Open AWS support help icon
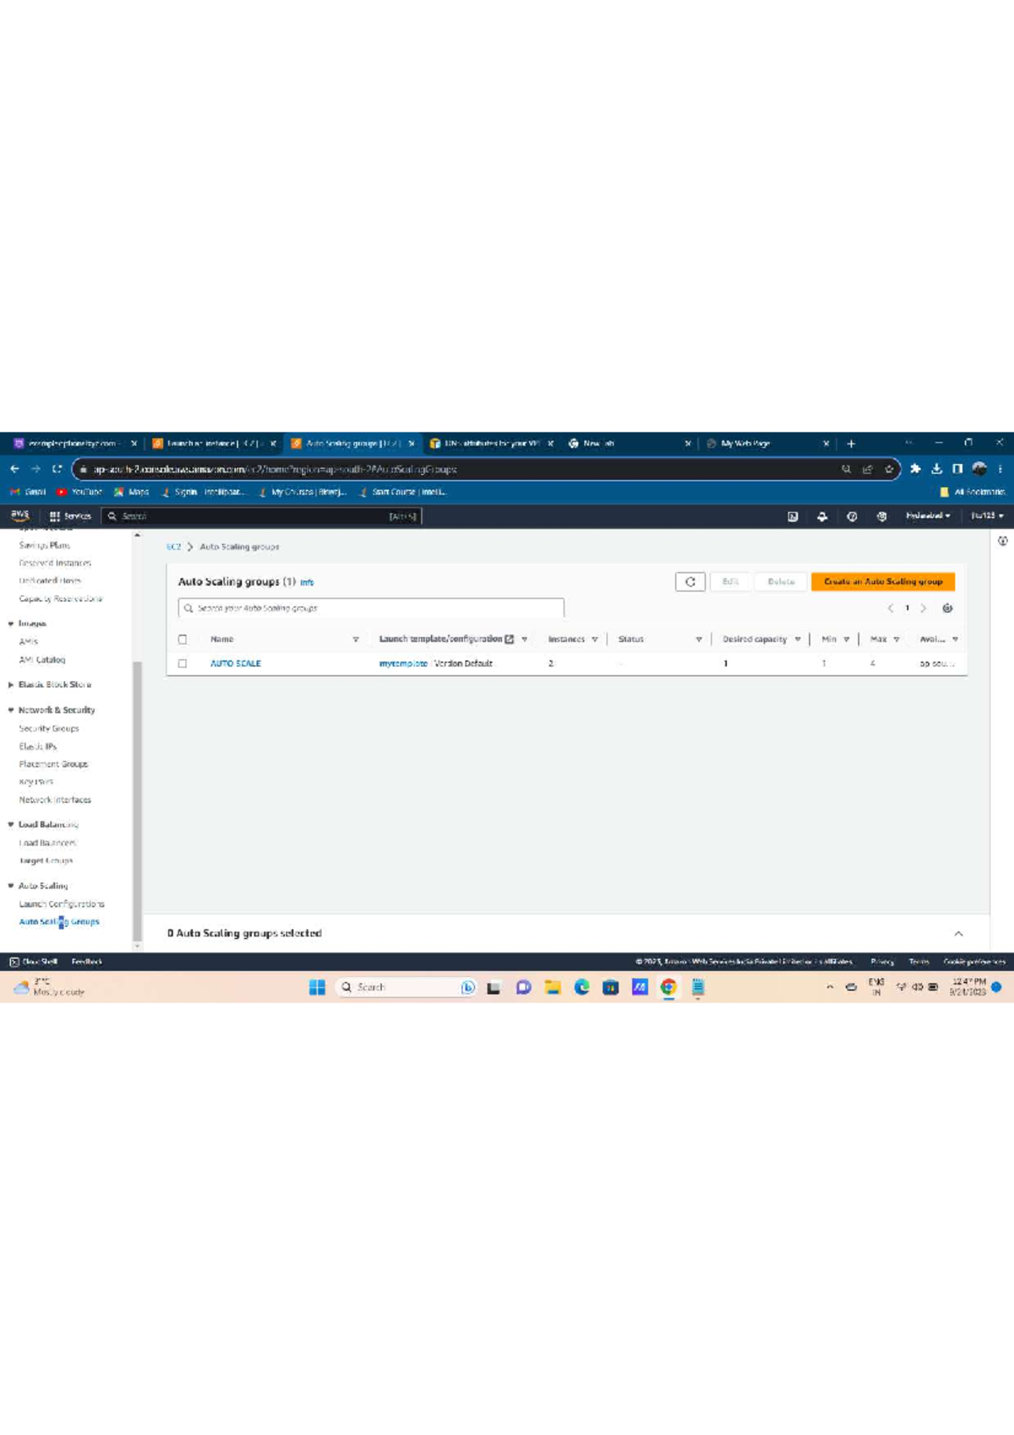This screenshot has height=1435, width=1014. (852, 516)
